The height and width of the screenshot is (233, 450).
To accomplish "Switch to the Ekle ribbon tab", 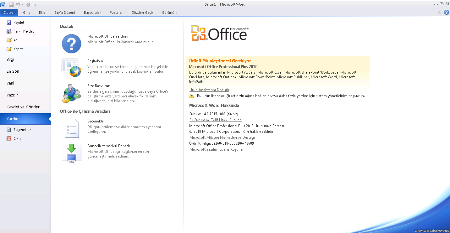I will click(42, 13).
